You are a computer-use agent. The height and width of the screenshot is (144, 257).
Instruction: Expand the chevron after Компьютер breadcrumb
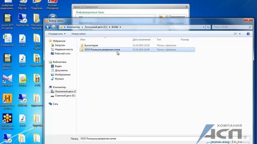82,27
